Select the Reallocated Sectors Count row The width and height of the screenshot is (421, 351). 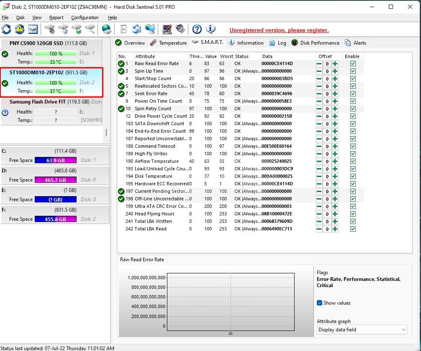[x=240, y=86]
